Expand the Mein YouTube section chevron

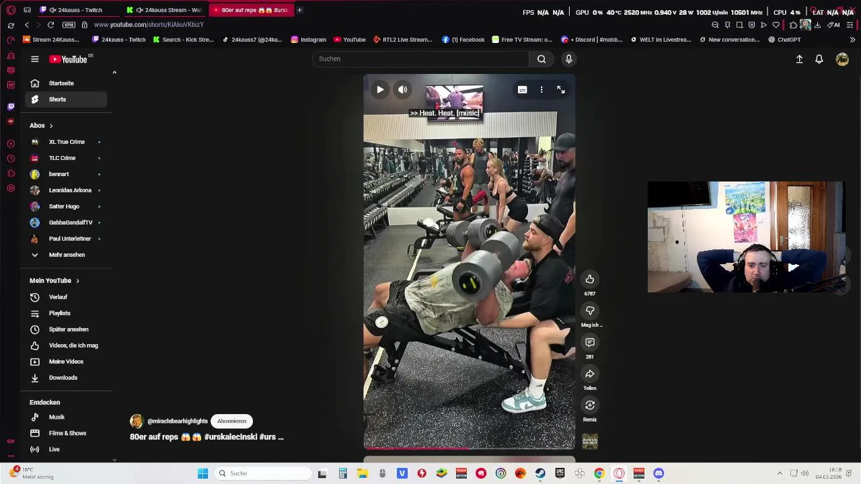point(77,281)
